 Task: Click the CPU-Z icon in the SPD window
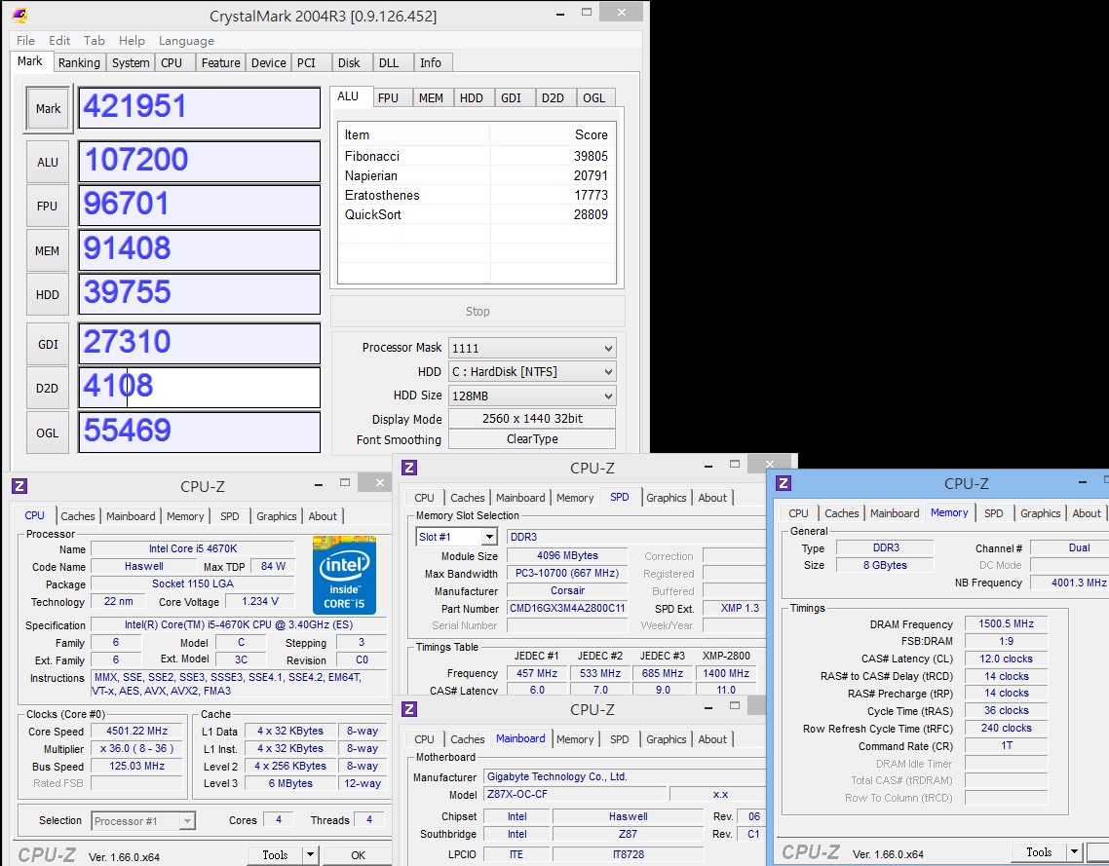409,468
